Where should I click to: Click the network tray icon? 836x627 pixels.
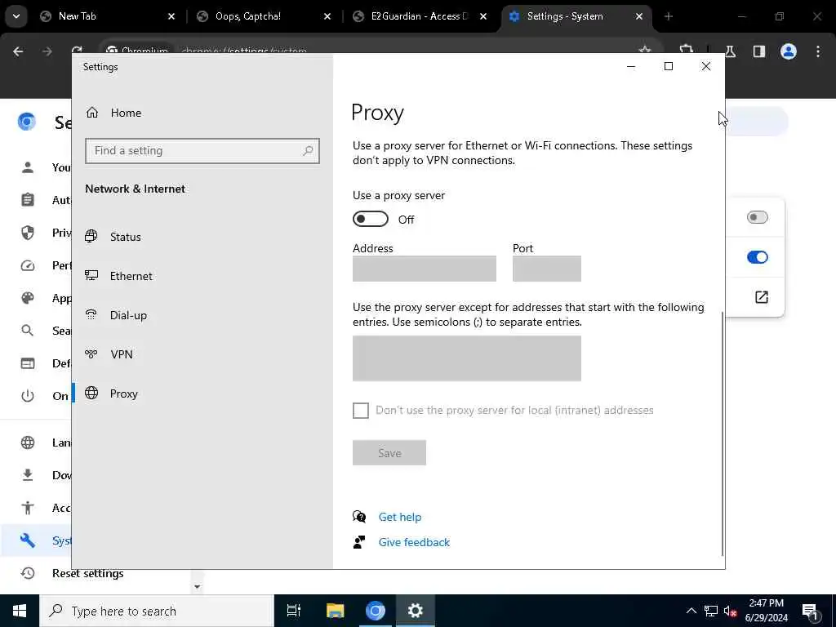(711, 611)
